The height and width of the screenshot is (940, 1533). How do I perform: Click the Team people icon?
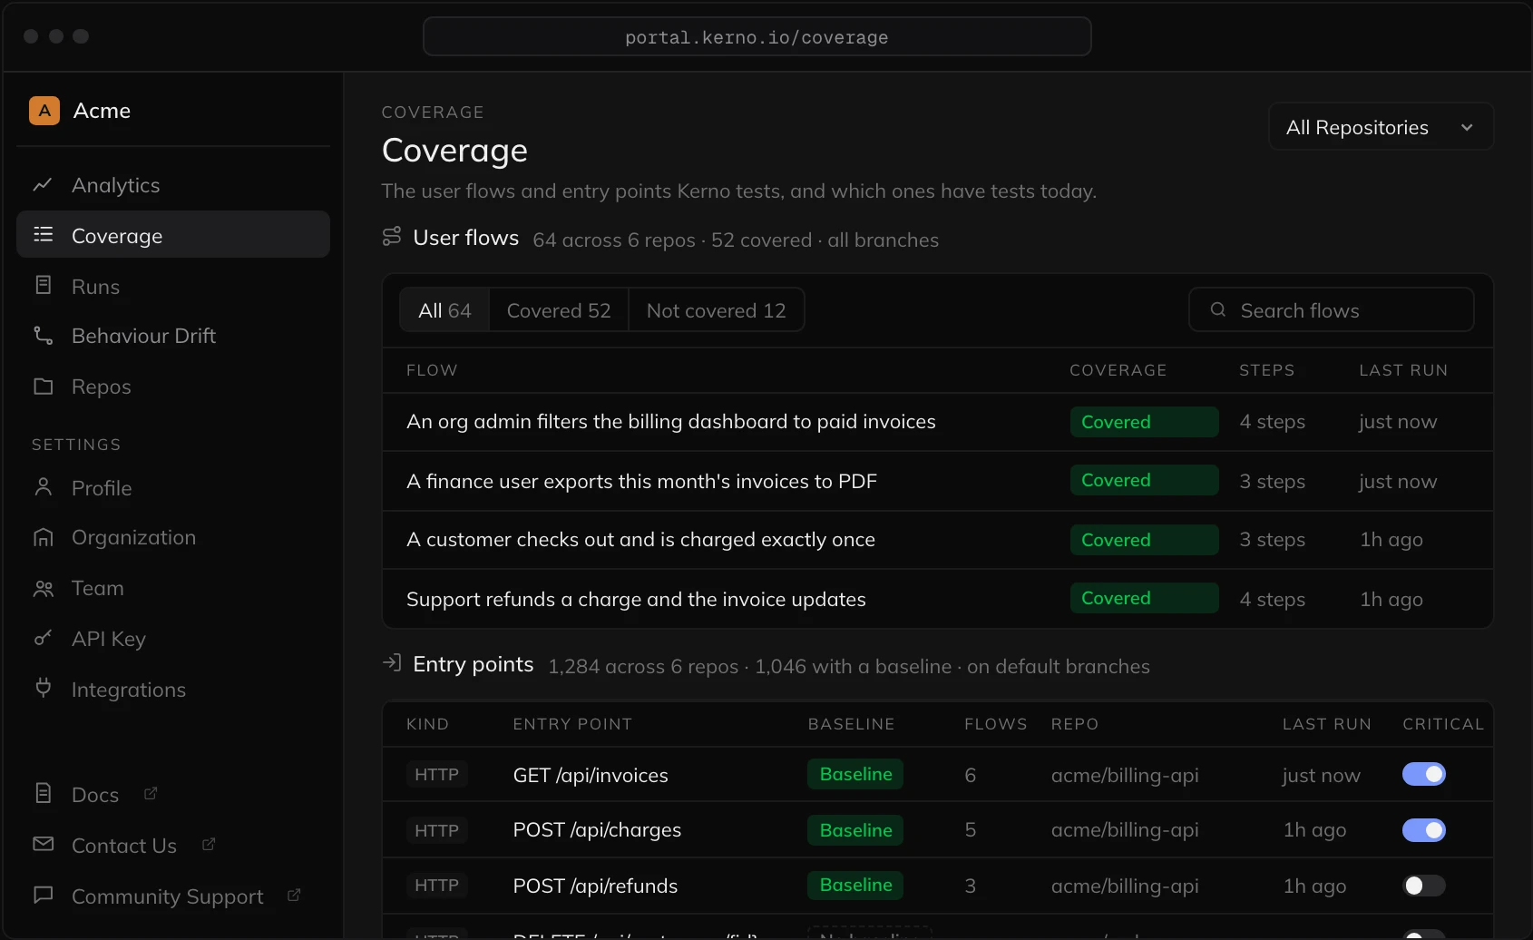43,589
